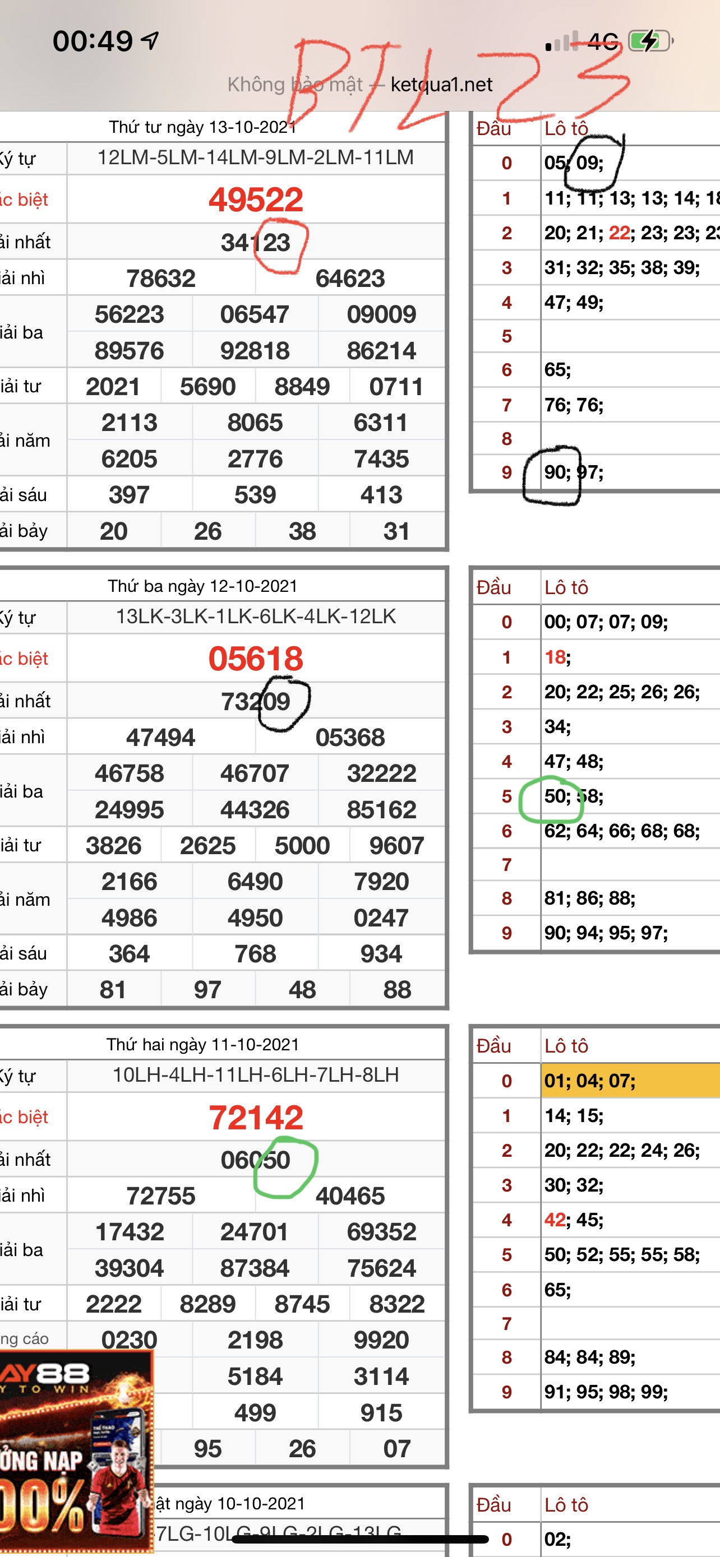The image size is (720, 1557).
Task: Select fifth prize number 8065
Action: point(255,423)
